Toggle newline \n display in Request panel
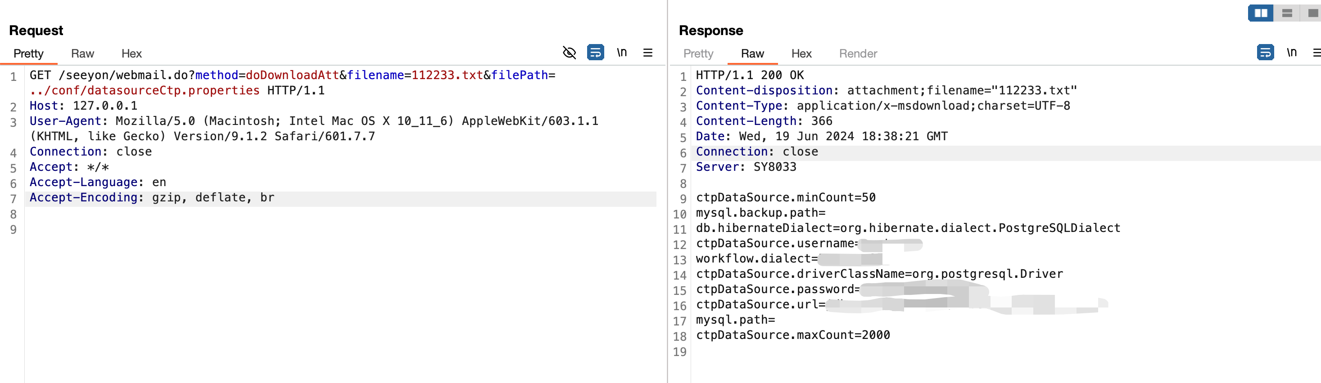The height and width of the screenshot is (383, 1321). (621, 52)
